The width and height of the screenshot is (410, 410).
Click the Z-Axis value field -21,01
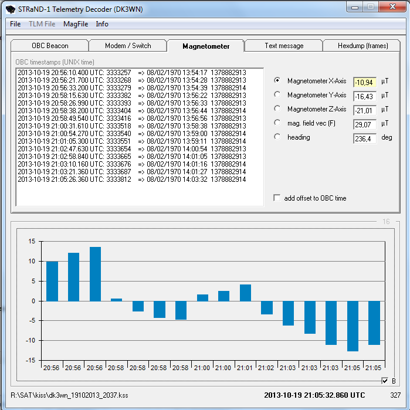pos(364,111)
